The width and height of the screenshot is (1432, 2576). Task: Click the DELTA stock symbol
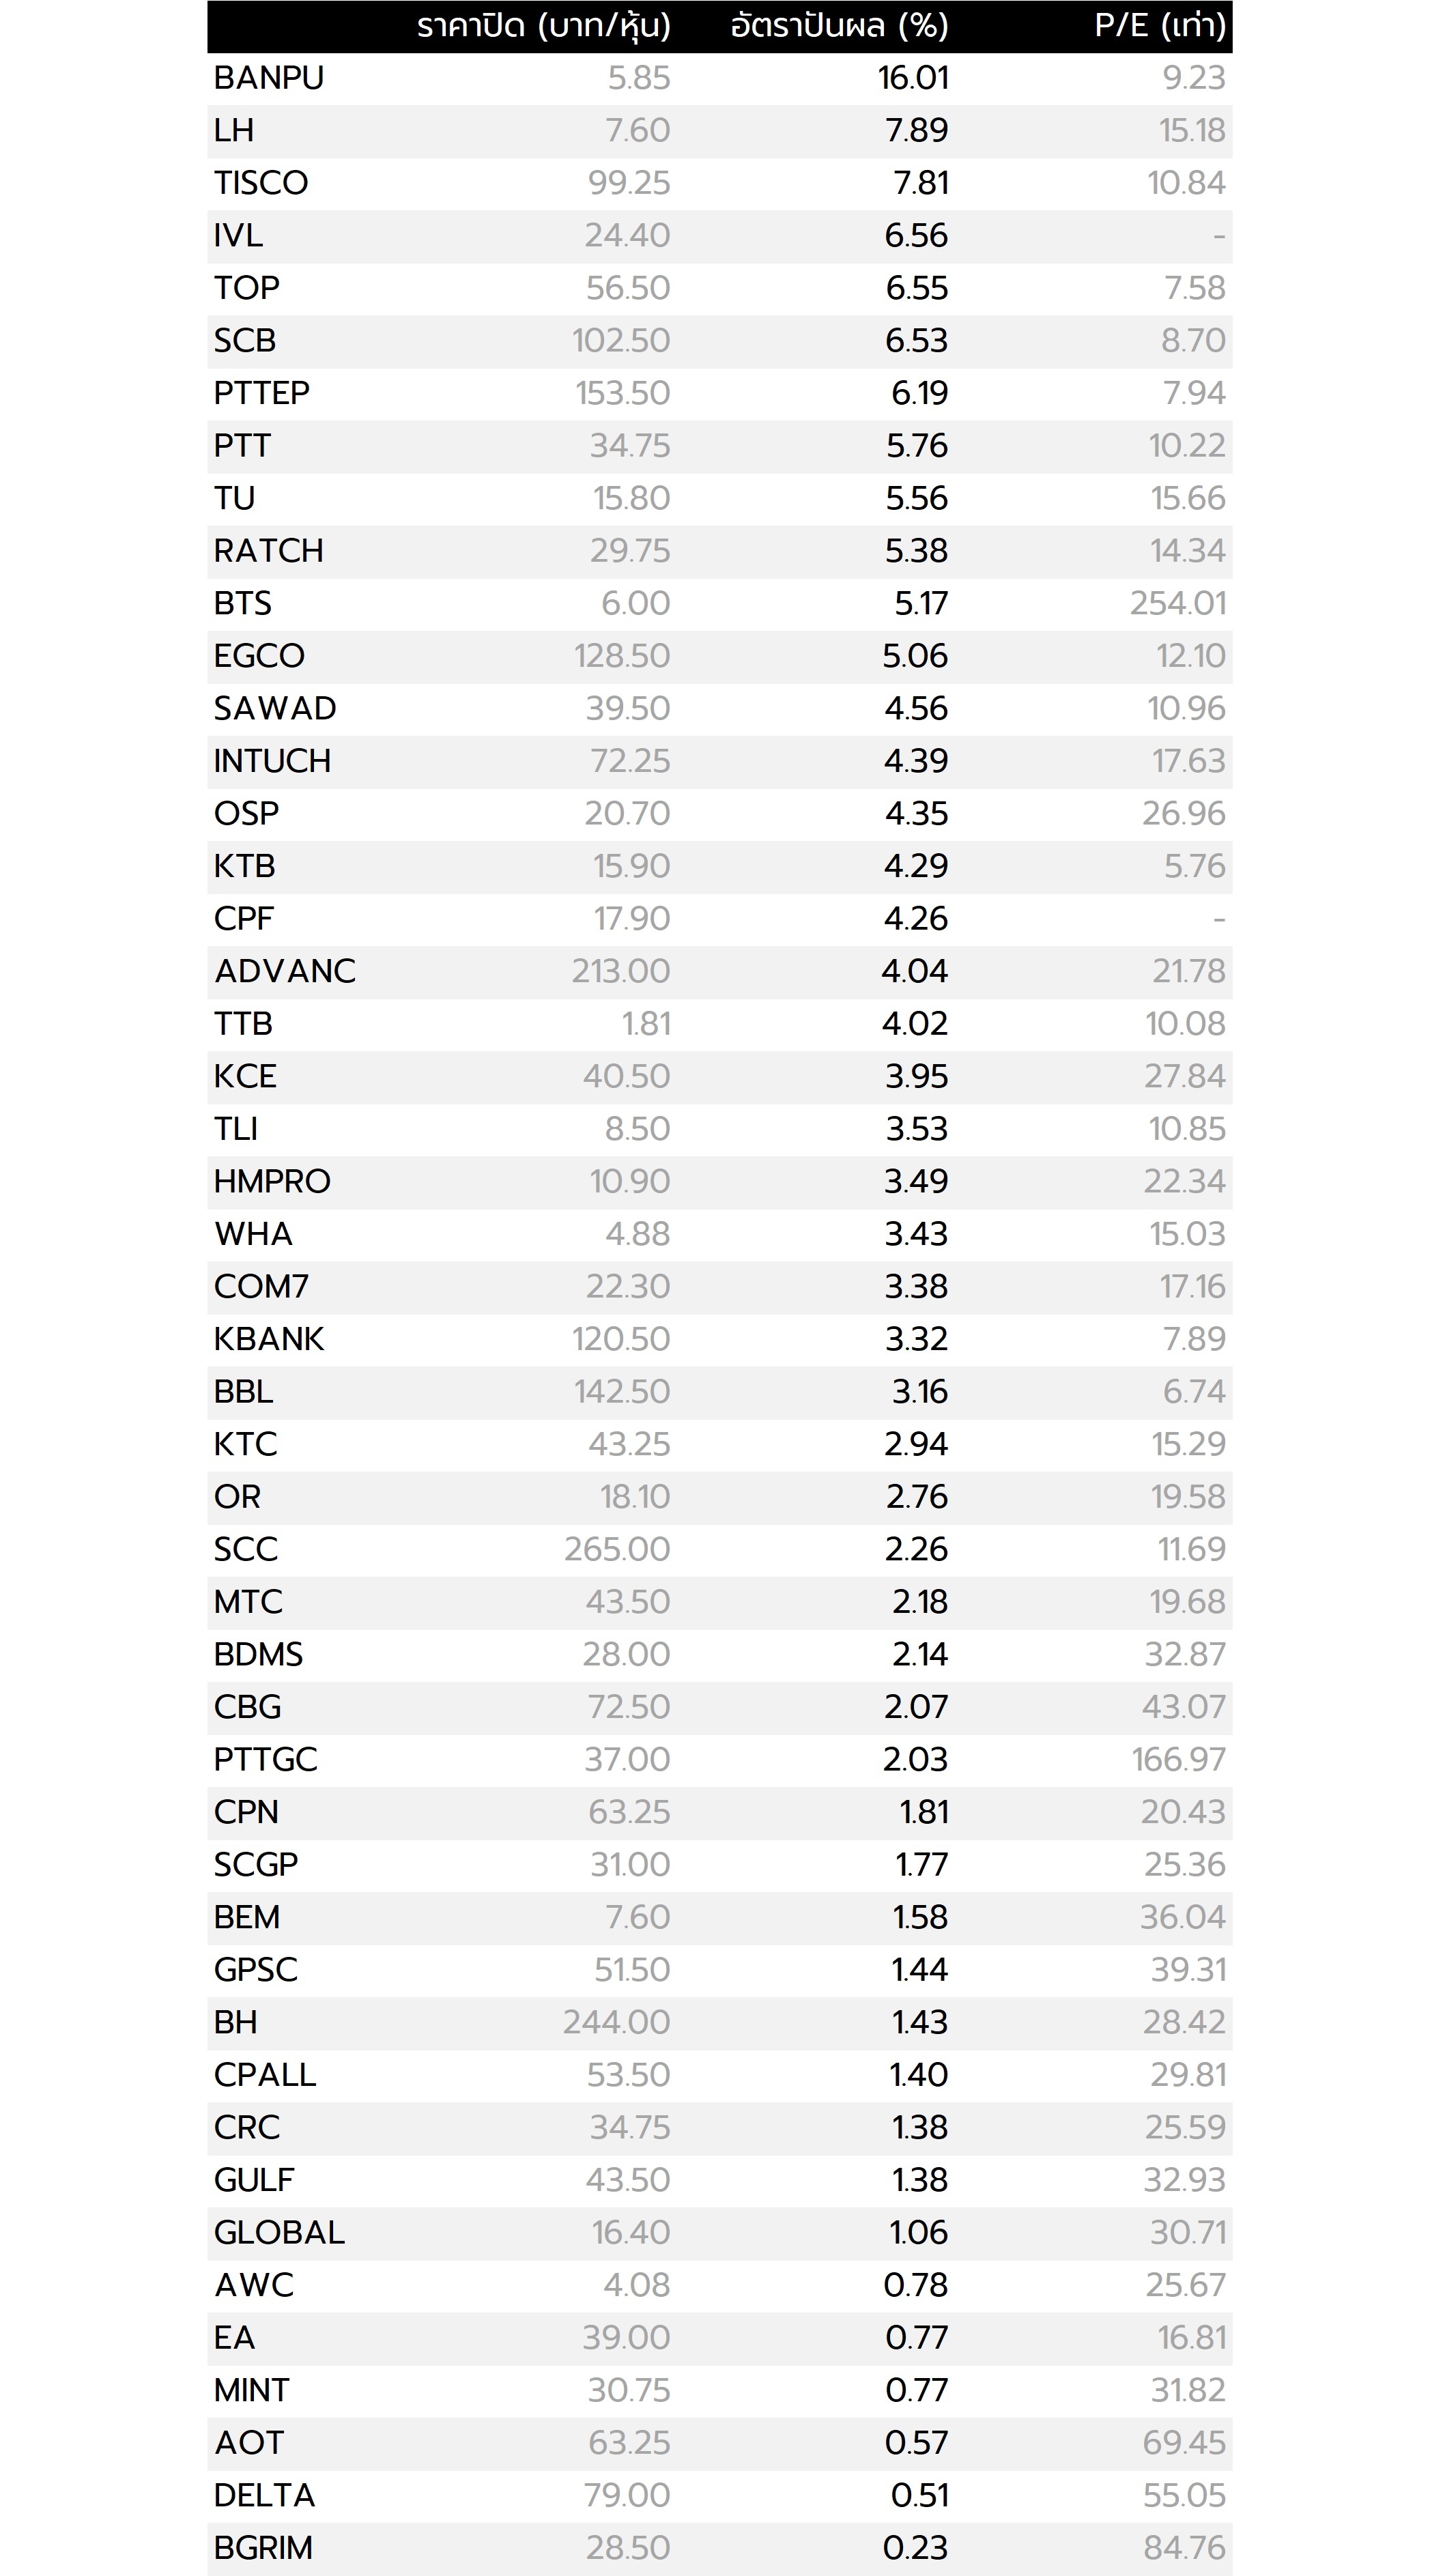point(265,2495)
